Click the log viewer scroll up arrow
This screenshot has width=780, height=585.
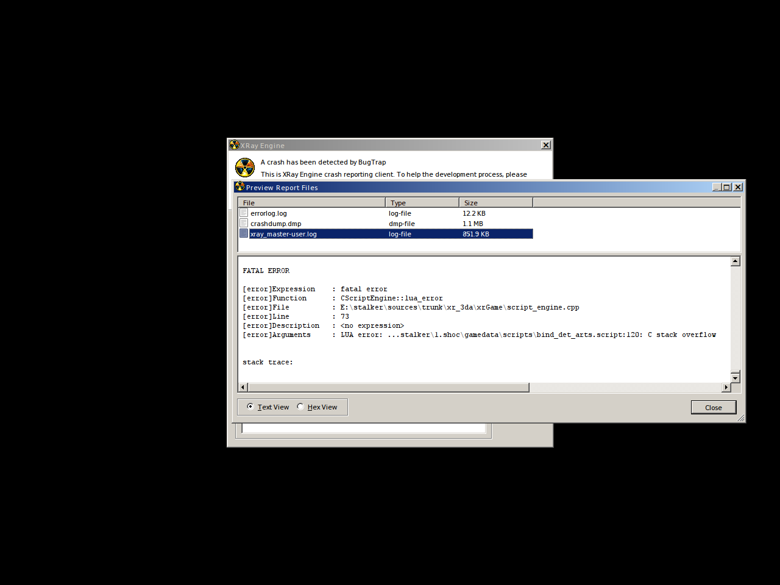point(736,261)
